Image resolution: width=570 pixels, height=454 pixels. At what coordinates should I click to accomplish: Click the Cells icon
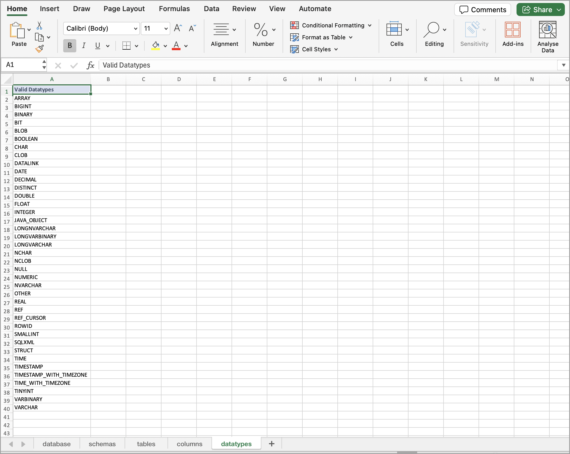[394, 29]
